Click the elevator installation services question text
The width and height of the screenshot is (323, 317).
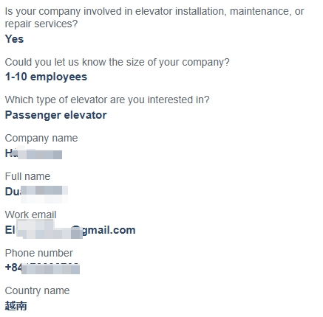[x=154, y=18]
